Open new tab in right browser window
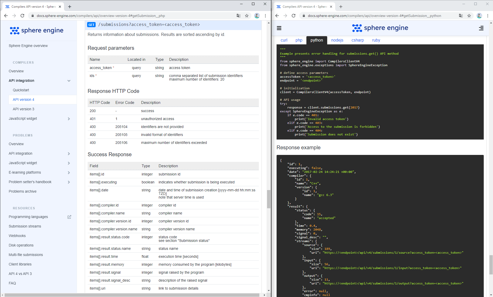Viewport: 493px width, 297px height. click(x=341, y=7)
